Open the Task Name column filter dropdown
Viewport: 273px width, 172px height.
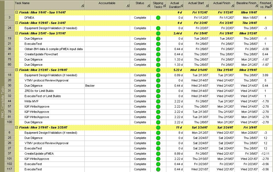point(82,6)
